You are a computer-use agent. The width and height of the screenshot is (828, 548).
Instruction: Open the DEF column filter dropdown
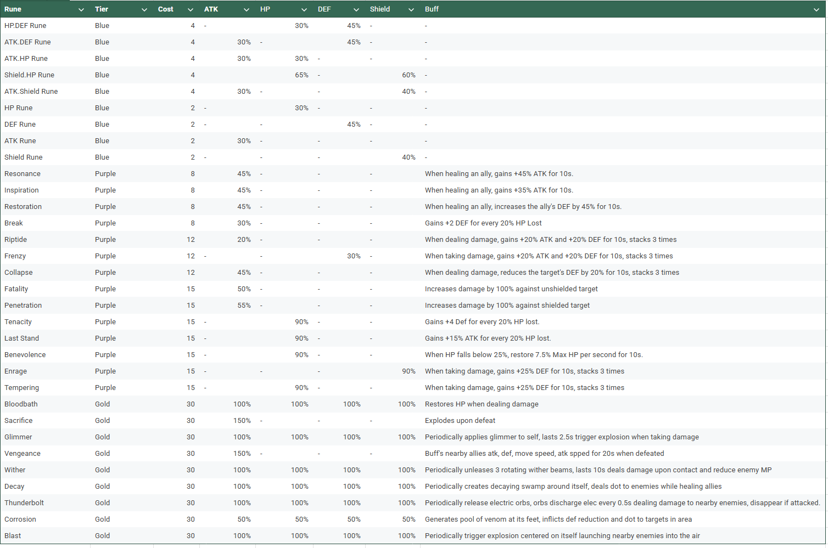point(356,9)
